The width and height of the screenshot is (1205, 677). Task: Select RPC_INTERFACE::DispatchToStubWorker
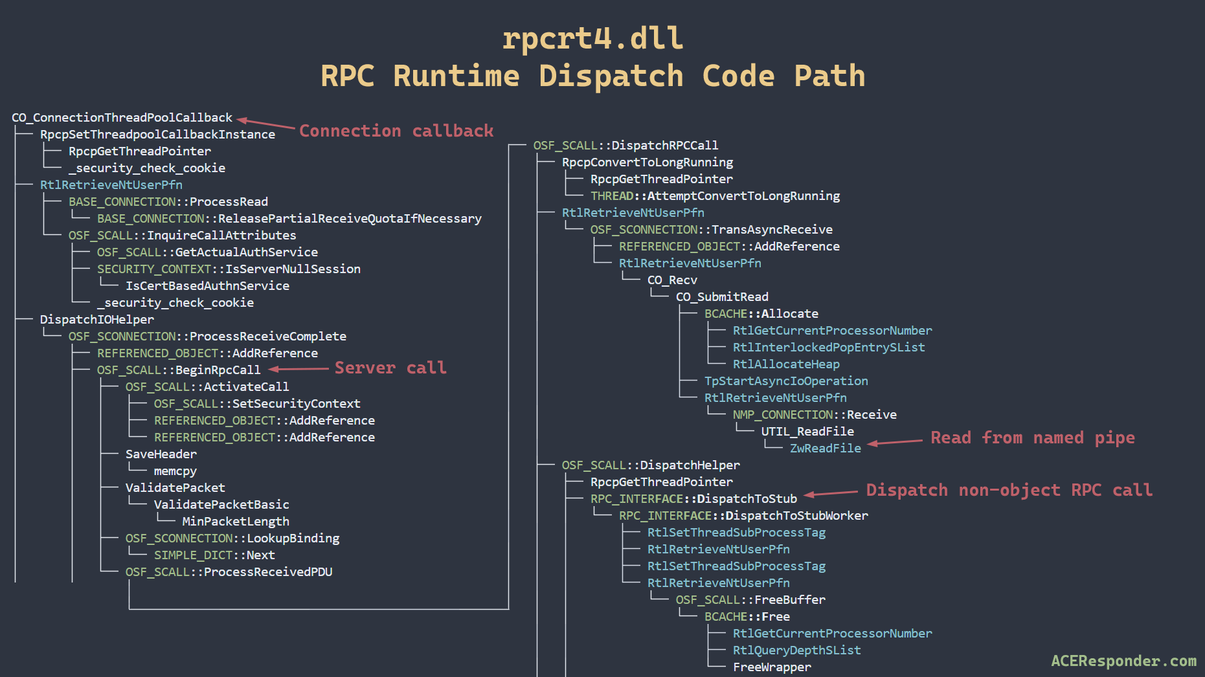743,516
